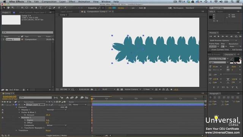Open the Effect menu

(72, 2)
